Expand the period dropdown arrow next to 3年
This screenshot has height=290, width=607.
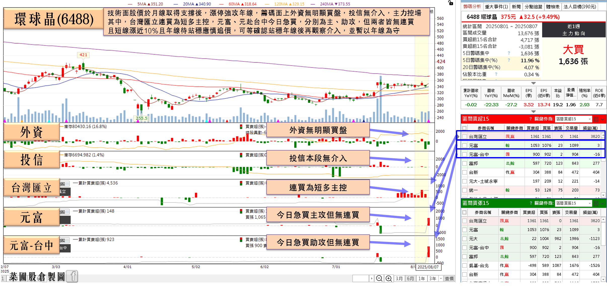coord(441,278)
